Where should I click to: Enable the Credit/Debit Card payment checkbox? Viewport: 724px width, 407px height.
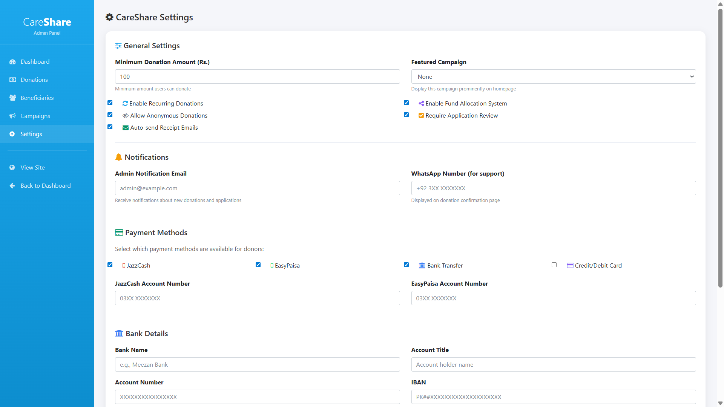pos(554,265)
